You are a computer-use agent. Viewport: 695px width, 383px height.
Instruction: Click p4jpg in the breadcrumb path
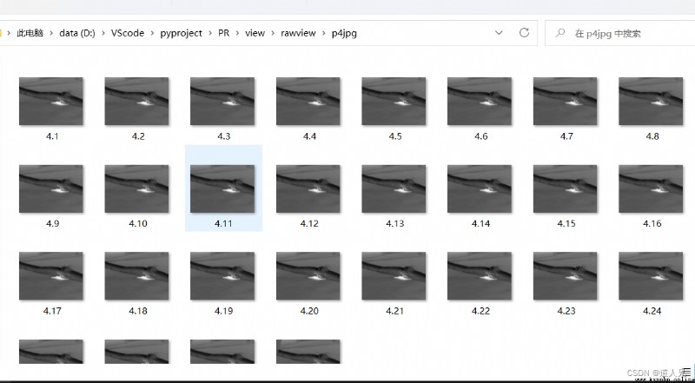[344, 33]
